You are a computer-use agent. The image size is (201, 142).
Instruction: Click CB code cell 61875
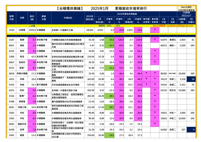[x=164, y=40]
